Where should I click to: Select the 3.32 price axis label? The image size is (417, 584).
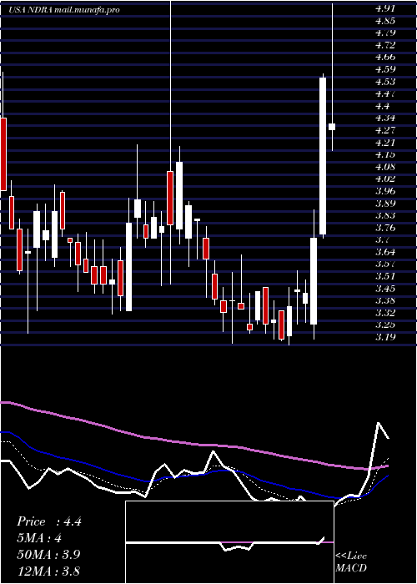click(384, 313)
